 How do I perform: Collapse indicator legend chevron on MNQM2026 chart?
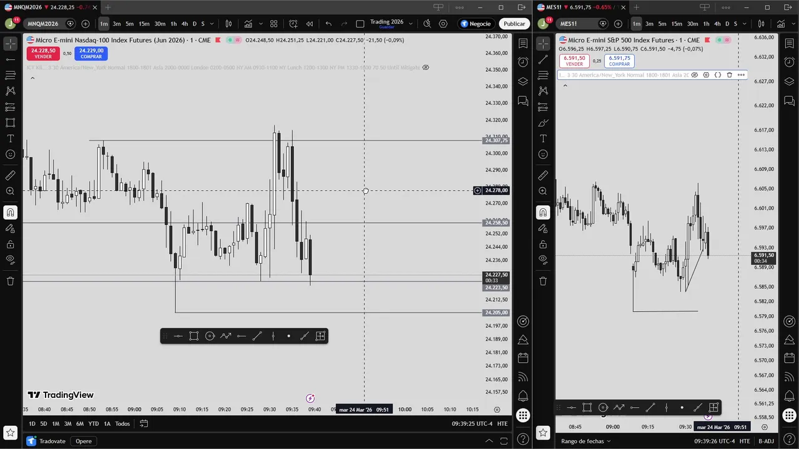(x=32, y=78)
